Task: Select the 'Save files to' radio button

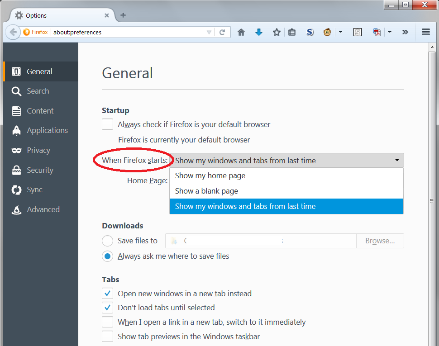Action: (x=107, y=241)
